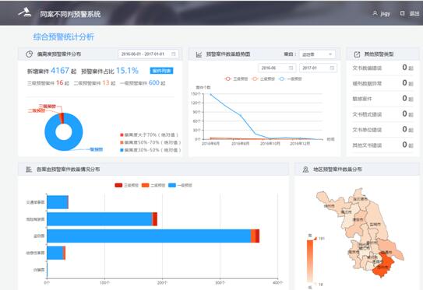Click the 文书数值错误 row
423x290 pixels.
click(382, 68)
